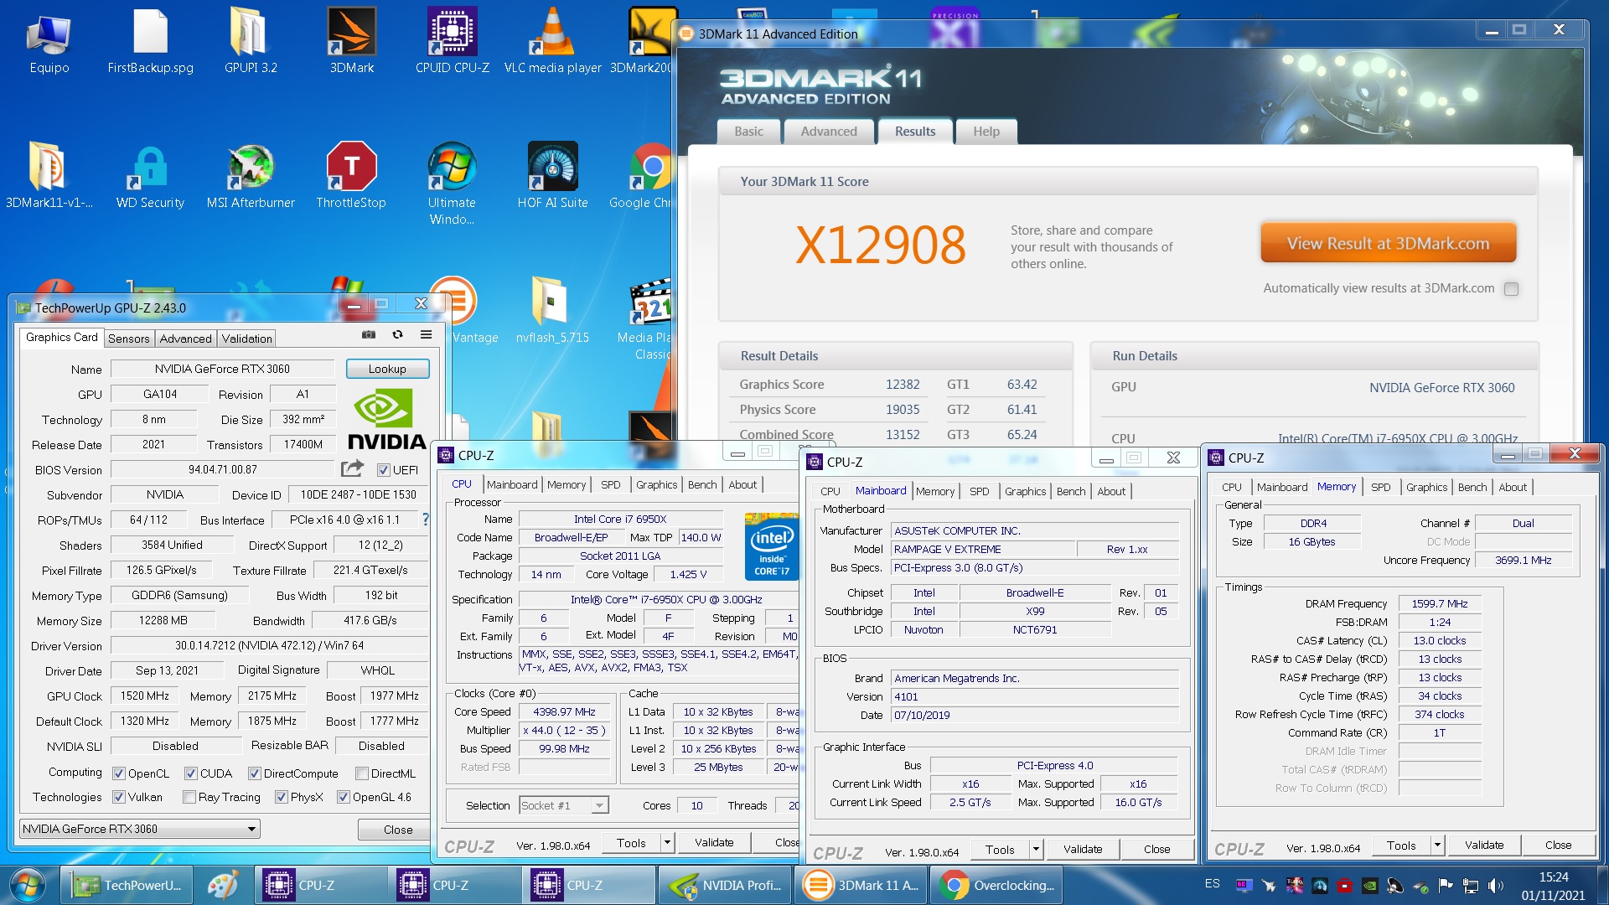Click View Result at 3DMark.com button
This screenshot has width=1609, height=905.
coord(1388,243)
